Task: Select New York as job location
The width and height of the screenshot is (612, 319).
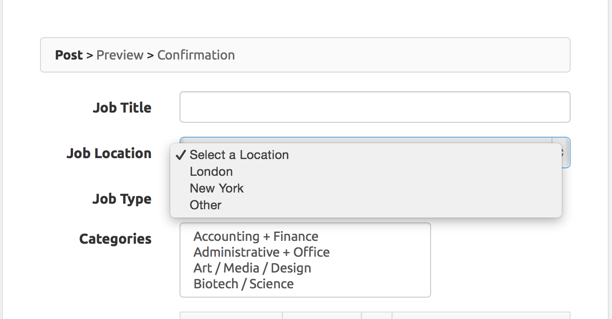Action: 217,188
